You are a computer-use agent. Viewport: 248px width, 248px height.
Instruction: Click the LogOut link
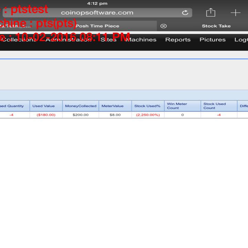tap(241, 40)
